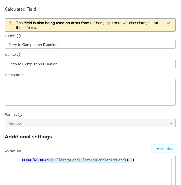Click into the Name input field
The image size is (181, 185).
[90, 64]
